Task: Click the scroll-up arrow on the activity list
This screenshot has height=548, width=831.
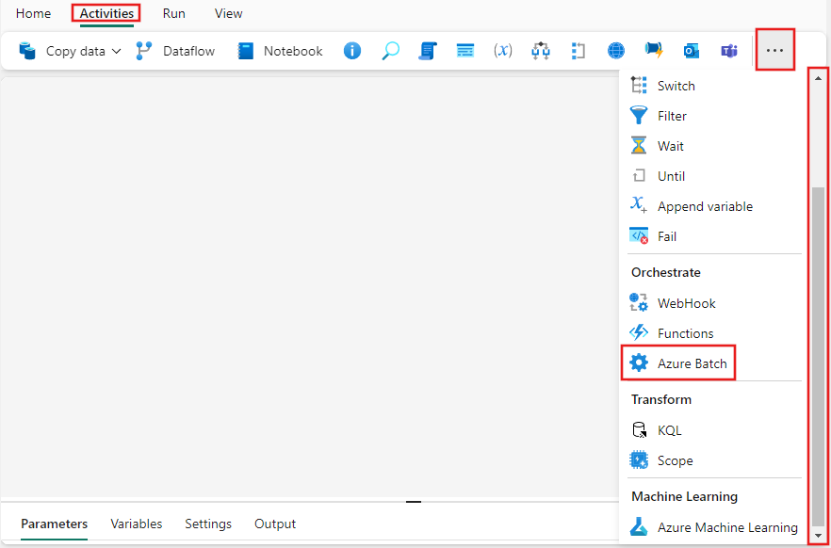Action: coord(819,77)
